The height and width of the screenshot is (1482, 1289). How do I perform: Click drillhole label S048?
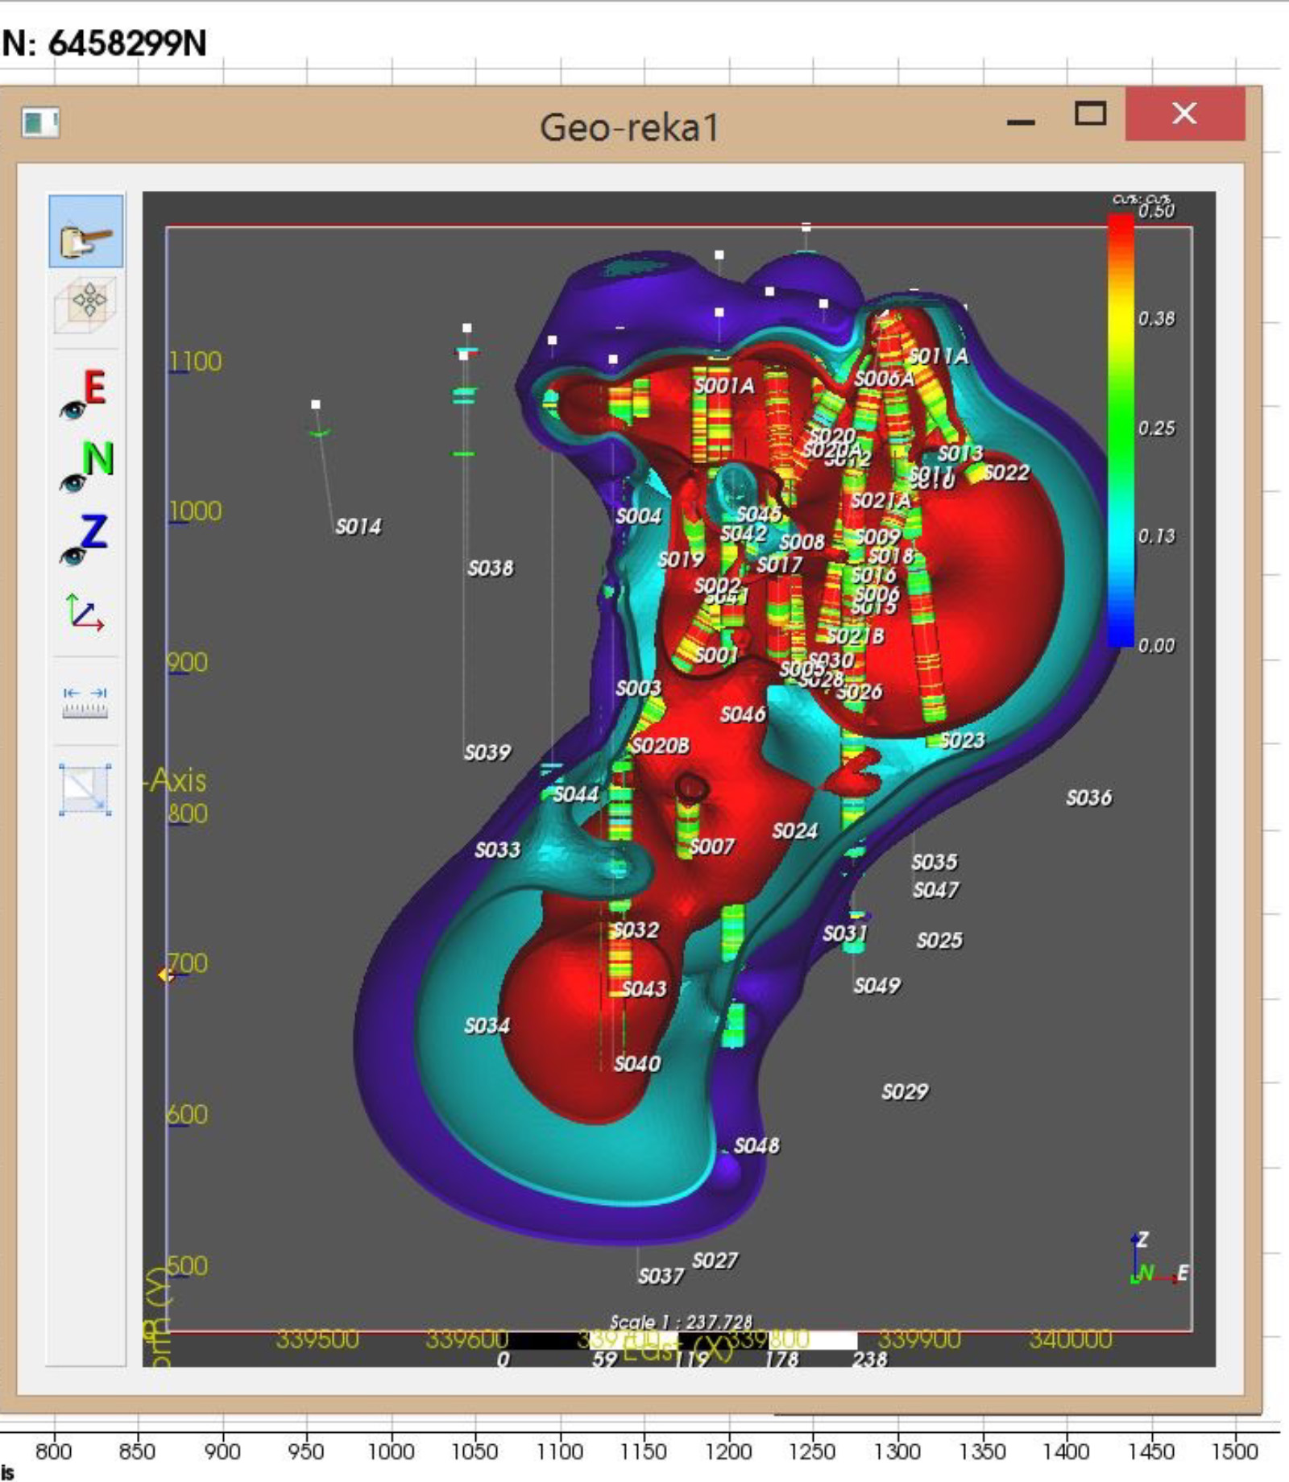[x=756, y=1145]
